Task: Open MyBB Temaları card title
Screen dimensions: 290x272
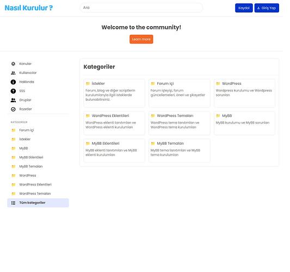Action: [170, 144]
